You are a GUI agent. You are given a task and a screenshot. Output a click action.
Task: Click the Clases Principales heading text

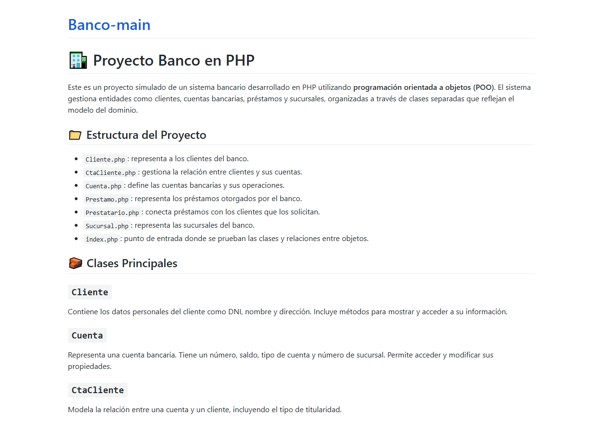(132, 263)
